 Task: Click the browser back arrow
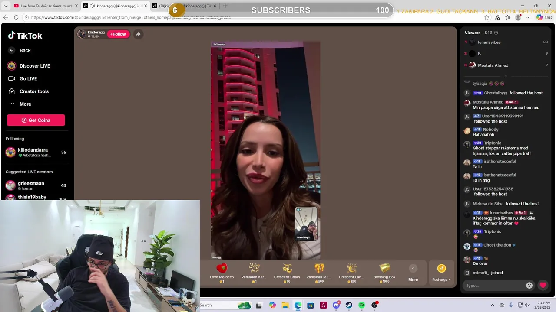6,17
